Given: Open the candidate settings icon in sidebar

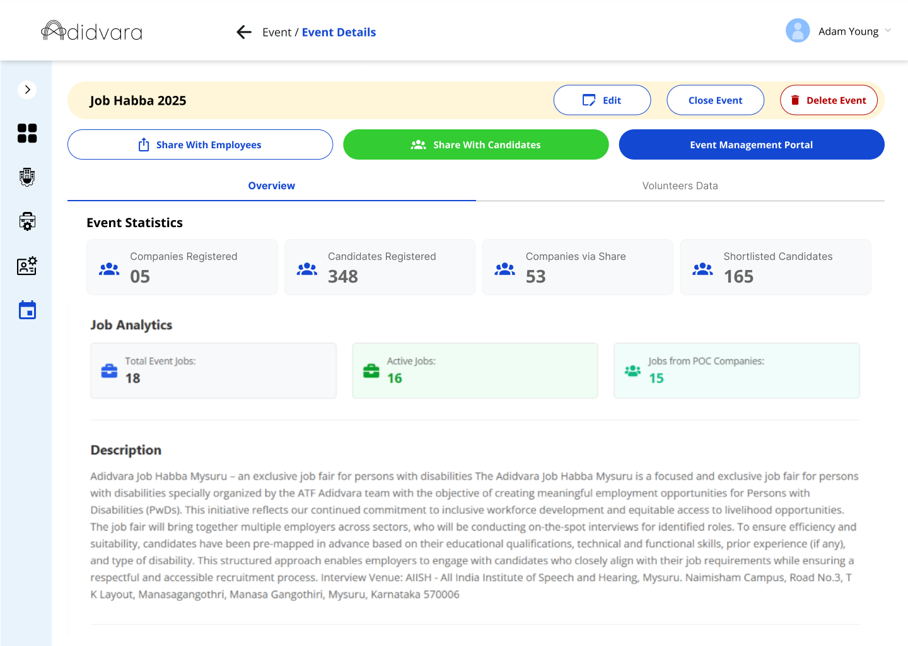Looking at the screenshot, I should coord(27,266).
